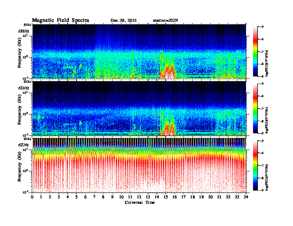
Task: Click the dZ/dt colorbar units label
Action: point(267,177)
